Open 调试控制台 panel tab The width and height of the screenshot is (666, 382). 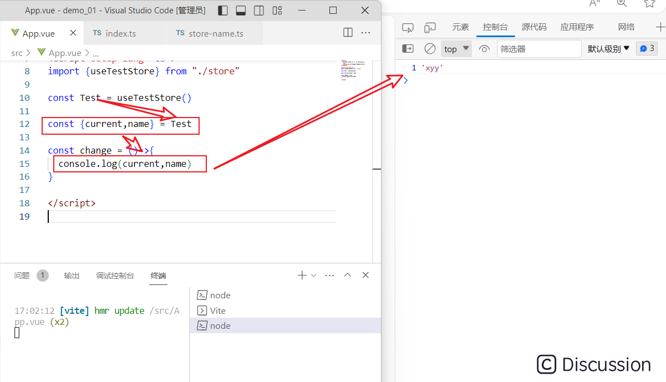(x=115, y=276)
